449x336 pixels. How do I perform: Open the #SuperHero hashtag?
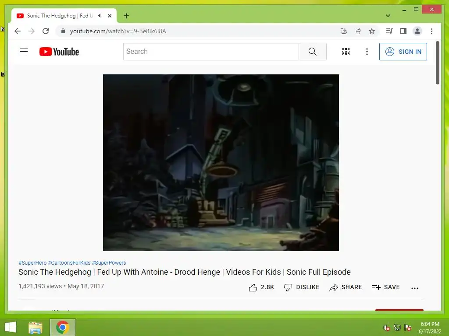pyautogui.click(x=32, y=262)
